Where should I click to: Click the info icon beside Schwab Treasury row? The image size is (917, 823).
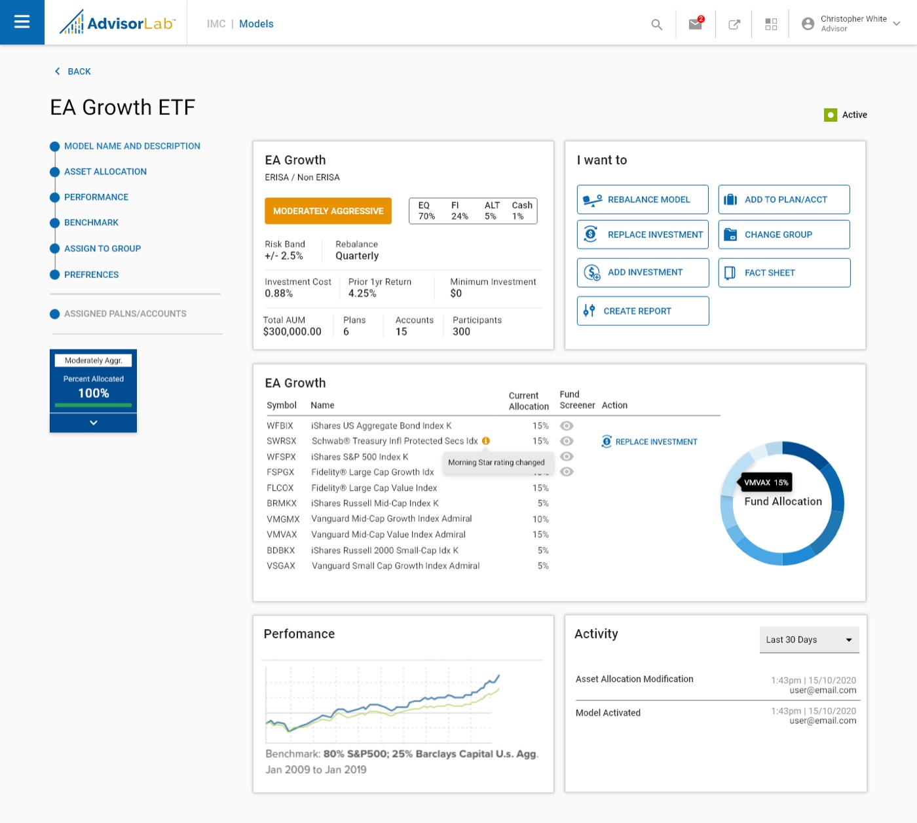(486, 441)
